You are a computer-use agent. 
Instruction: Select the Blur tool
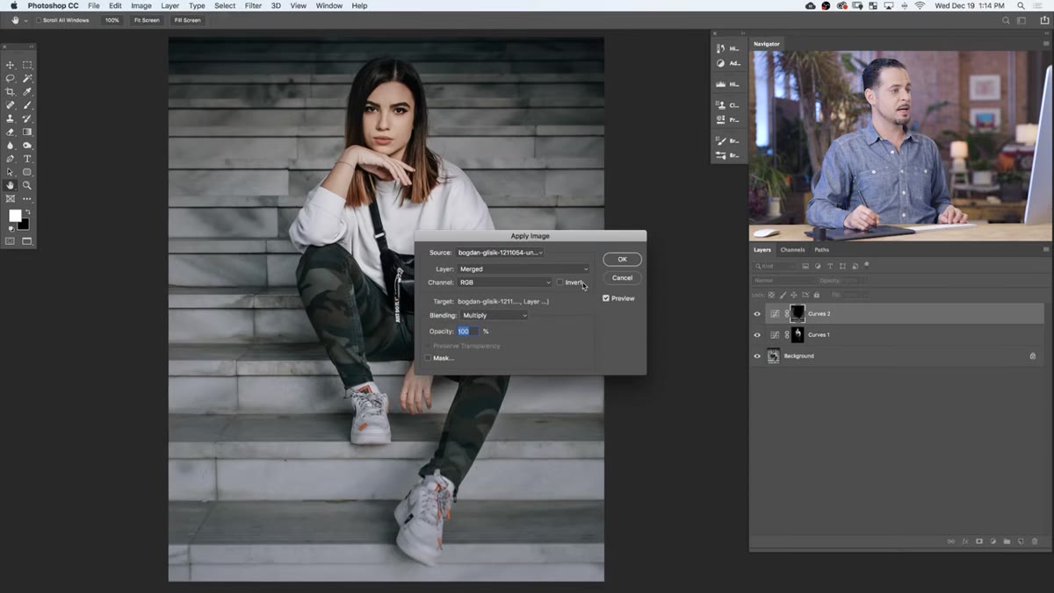click(11, 146)
